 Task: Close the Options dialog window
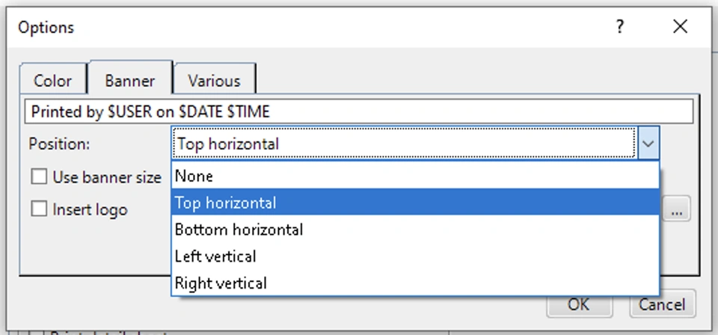point(680,27)
